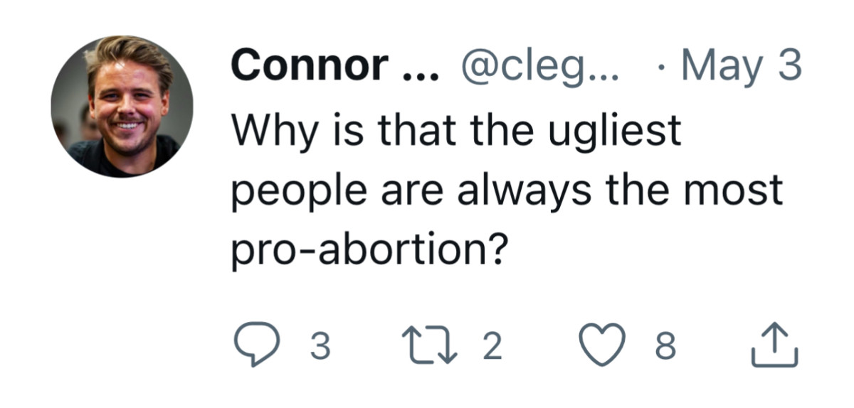
Task: Open the round profile avatar photo
Action: coord(121,107)
